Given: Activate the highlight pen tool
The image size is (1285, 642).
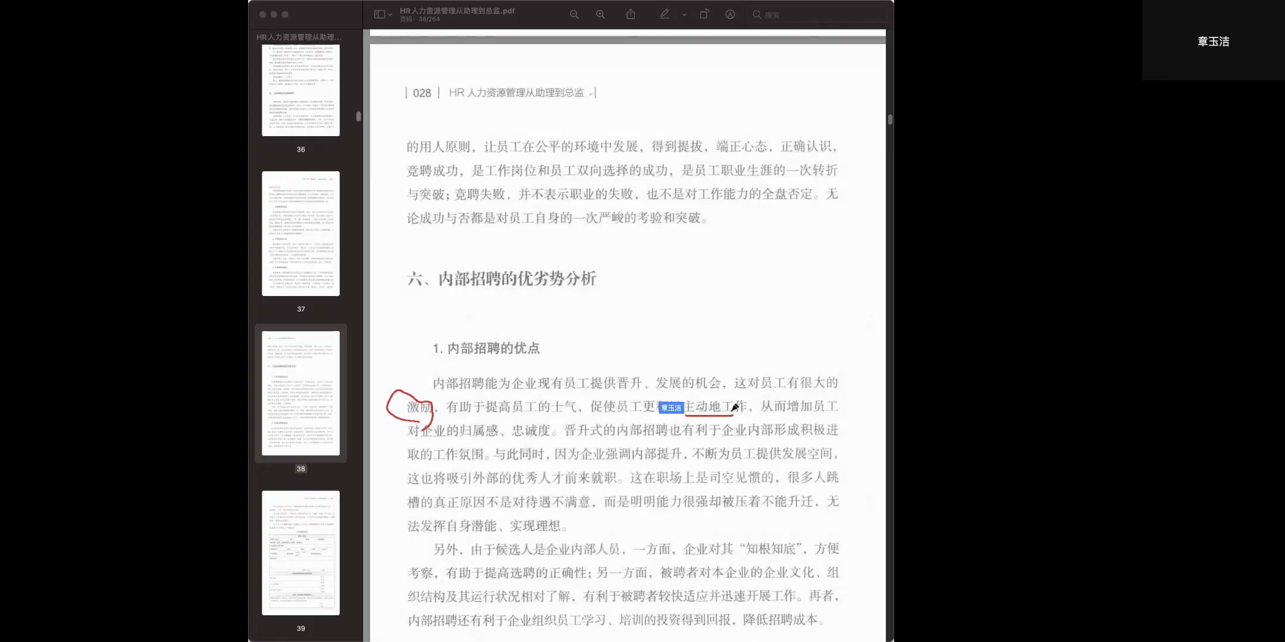Looking at the screenshot, I should (x=665, y=14).
